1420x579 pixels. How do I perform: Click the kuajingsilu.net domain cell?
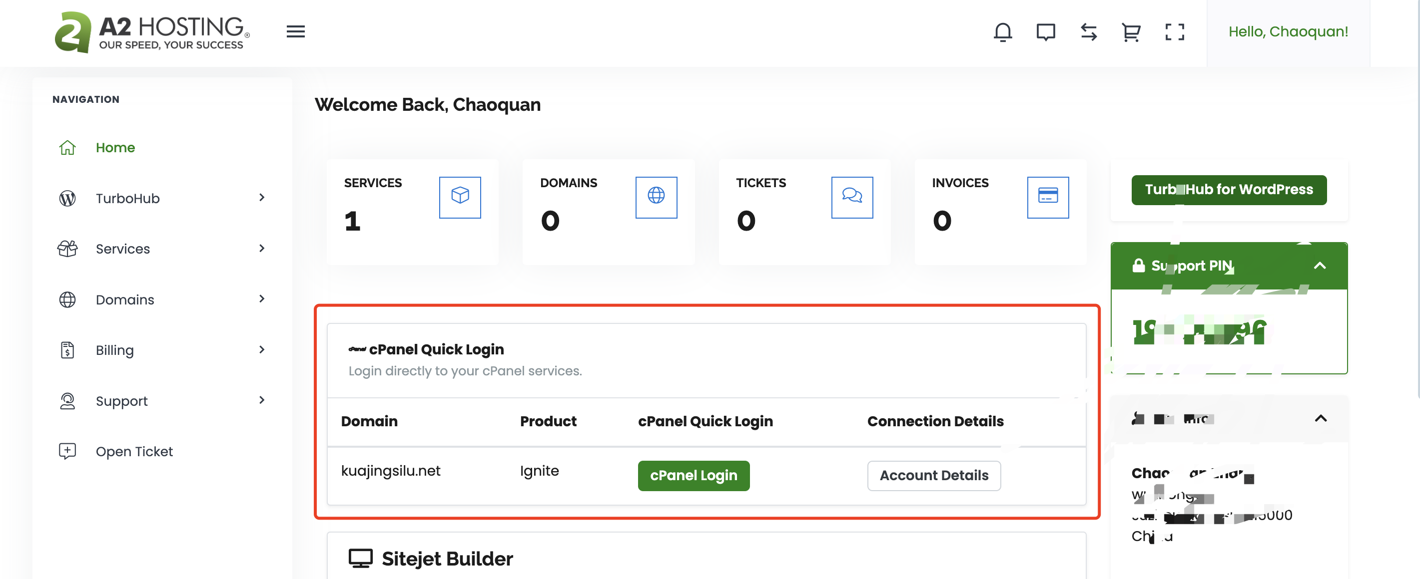tap(391, 471)
